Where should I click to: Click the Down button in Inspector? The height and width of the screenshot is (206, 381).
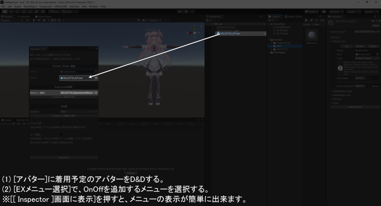[x=360, y=46]
